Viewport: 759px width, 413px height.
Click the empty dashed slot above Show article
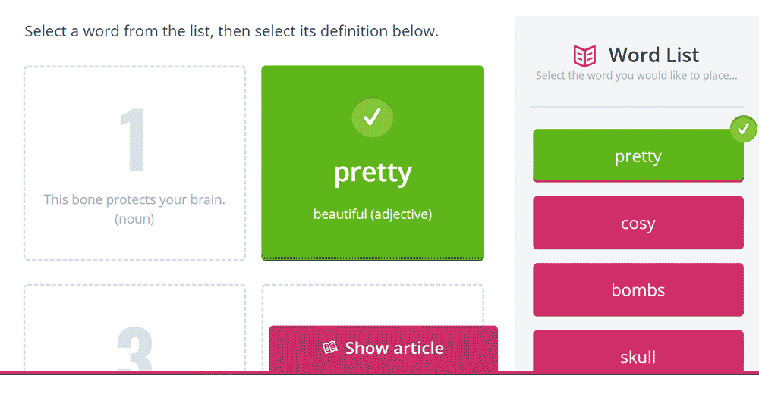tap(372, 305)
